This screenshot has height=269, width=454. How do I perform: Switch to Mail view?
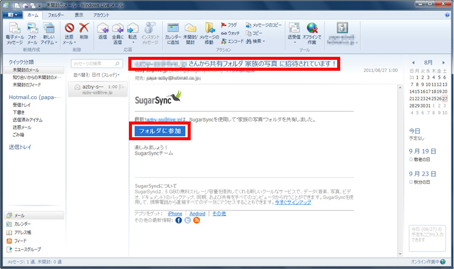coord(34,215)
